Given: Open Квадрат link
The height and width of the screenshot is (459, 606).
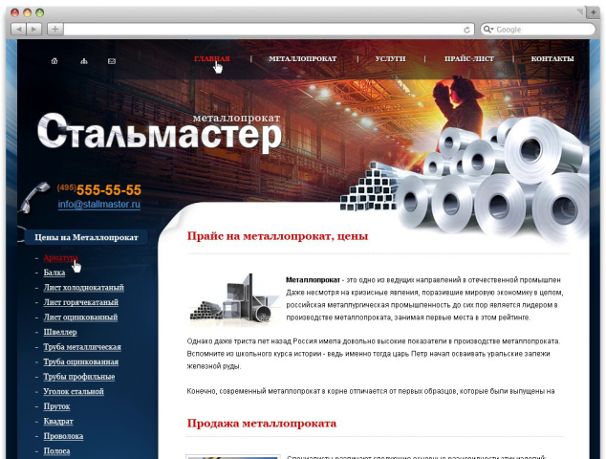Looking at the screenshot, I should 58,422.
